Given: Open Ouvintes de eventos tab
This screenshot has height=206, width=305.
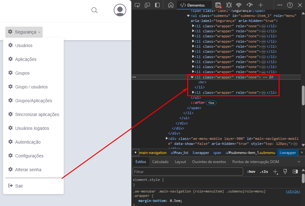Looking at the screenshot, I should (209, 162).
